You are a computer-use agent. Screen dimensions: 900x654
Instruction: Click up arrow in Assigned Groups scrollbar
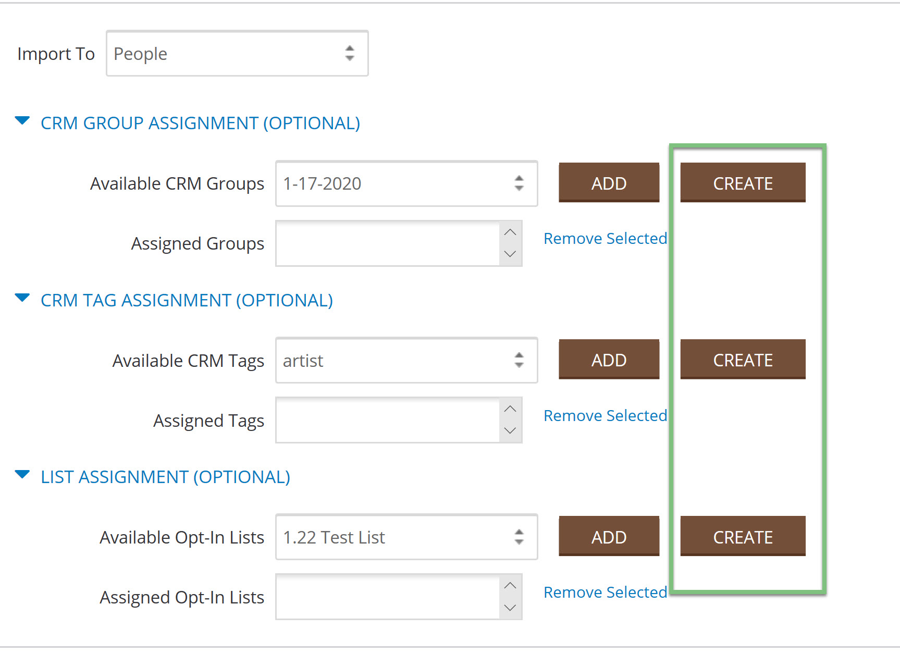coord(510,232)
